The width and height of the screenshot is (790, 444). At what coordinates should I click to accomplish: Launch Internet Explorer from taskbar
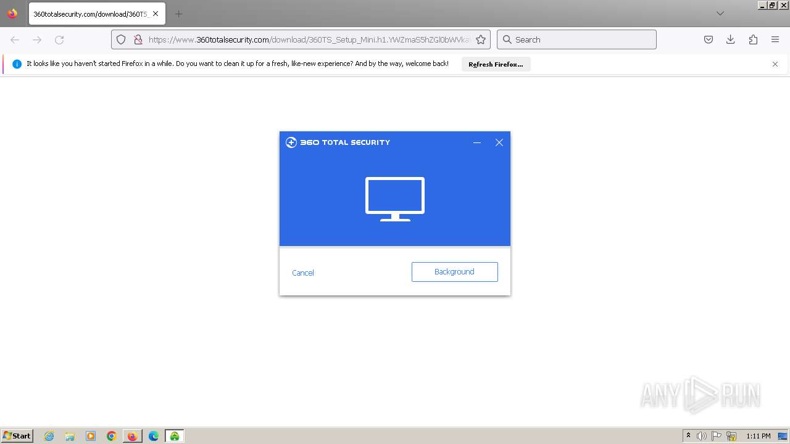pyautogui.click(x=49, y=436)
